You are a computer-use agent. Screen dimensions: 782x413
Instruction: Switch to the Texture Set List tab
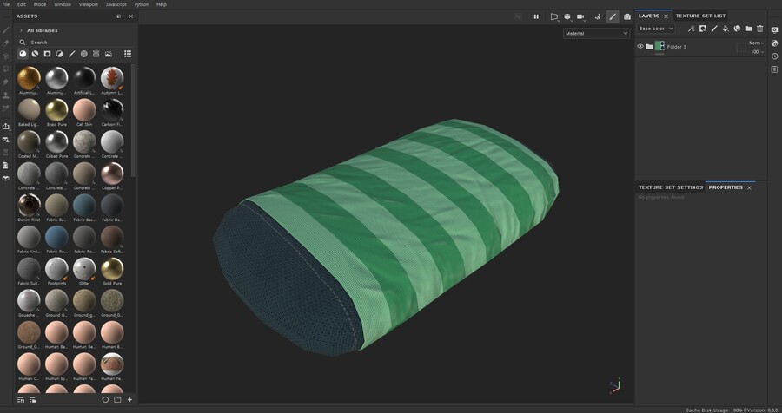click(x=700, y=16)
